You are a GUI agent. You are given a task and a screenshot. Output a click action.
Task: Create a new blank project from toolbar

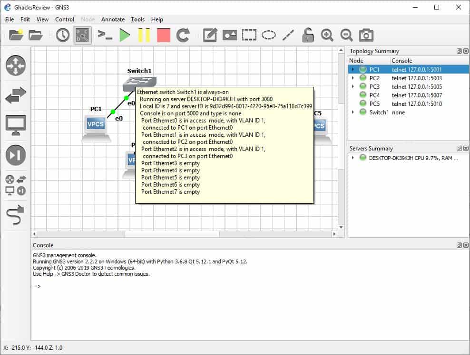[16, 35]
